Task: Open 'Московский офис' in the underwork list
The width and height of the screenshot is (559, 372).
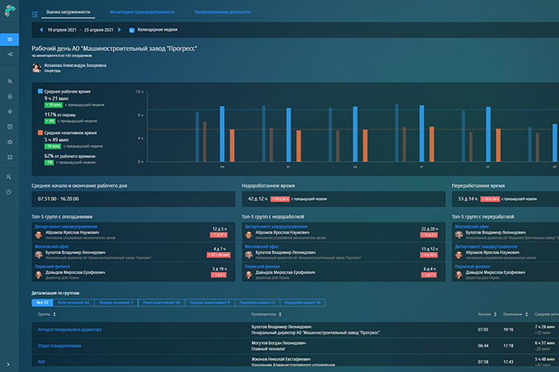Action: pos(261,246)
